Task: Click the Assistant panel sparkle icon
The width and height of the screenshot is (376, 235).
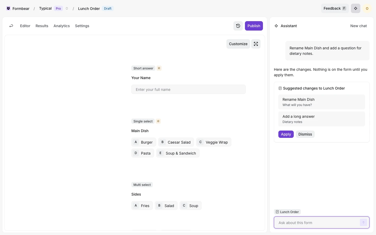Action: click(x=276, y=26)
